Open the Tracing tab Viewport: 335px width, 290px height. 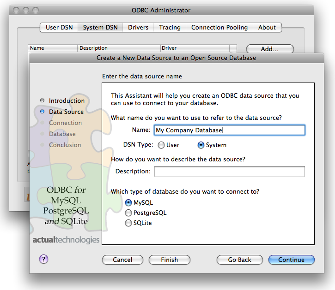(x=170, y=28)
